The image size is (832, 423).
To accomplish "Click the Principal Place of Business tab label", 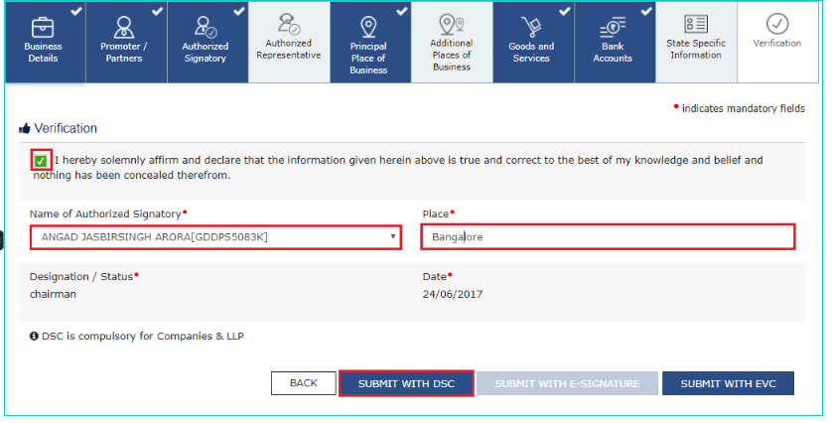I will (x=368, y=58).
